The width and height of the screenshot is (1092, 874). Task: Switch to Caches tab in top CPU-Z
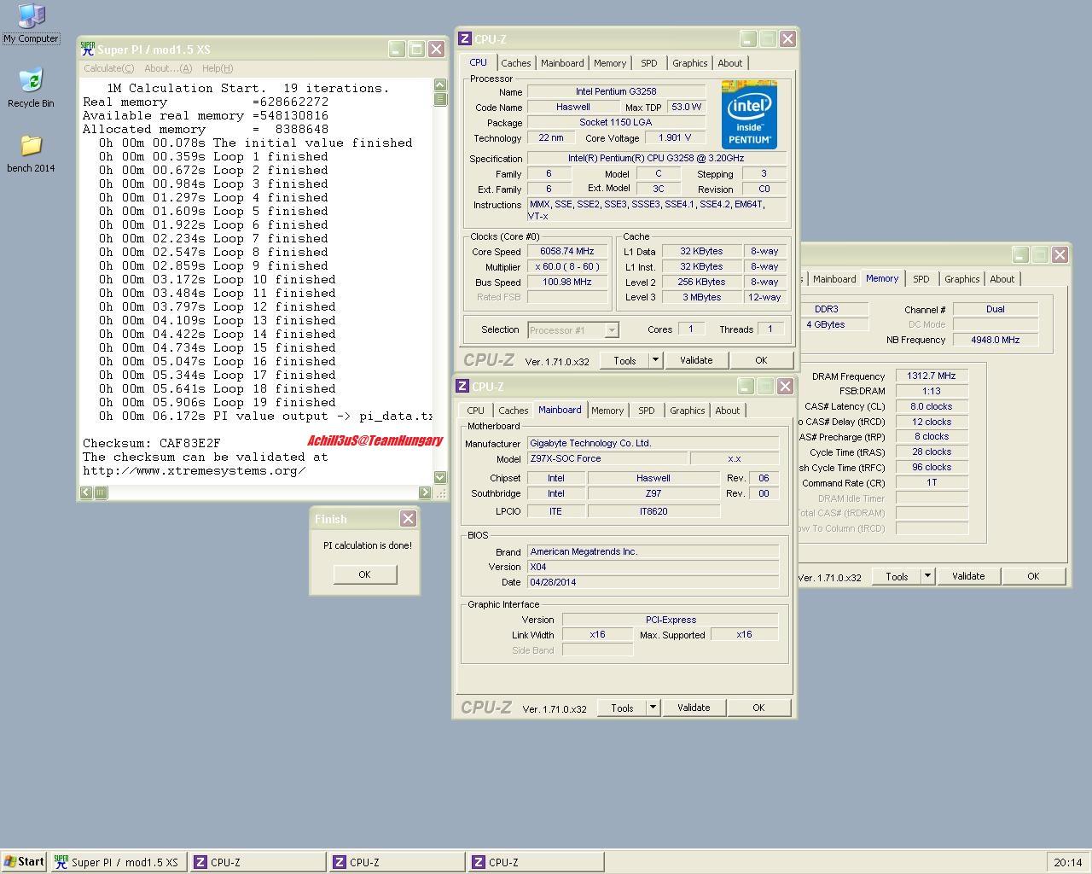515,63
